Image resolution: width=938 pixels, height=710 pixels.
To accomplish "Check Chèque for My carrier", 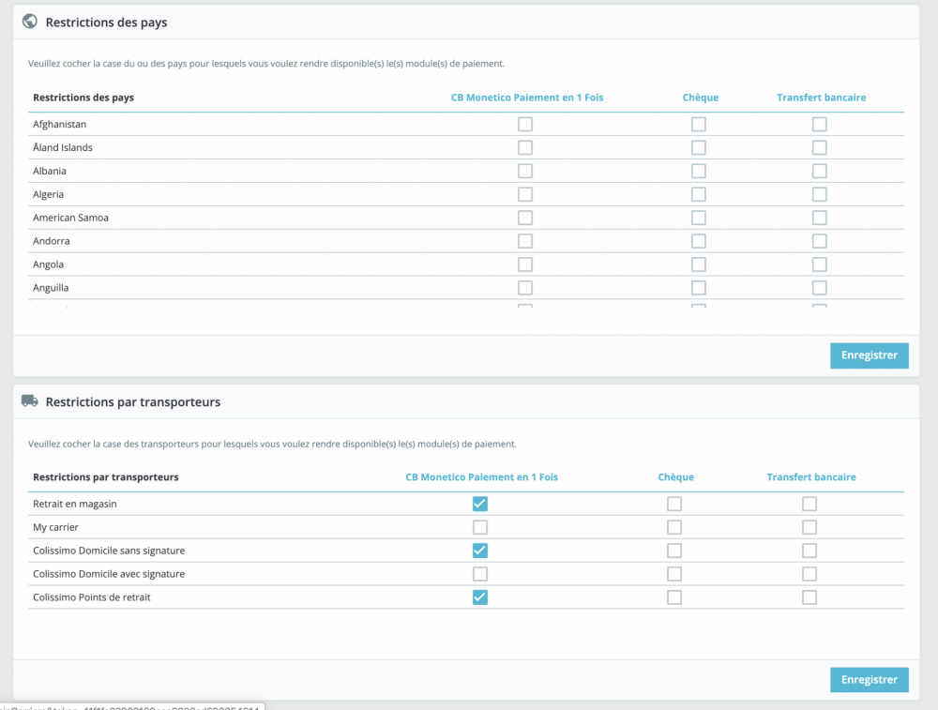I will coord(674,527).
